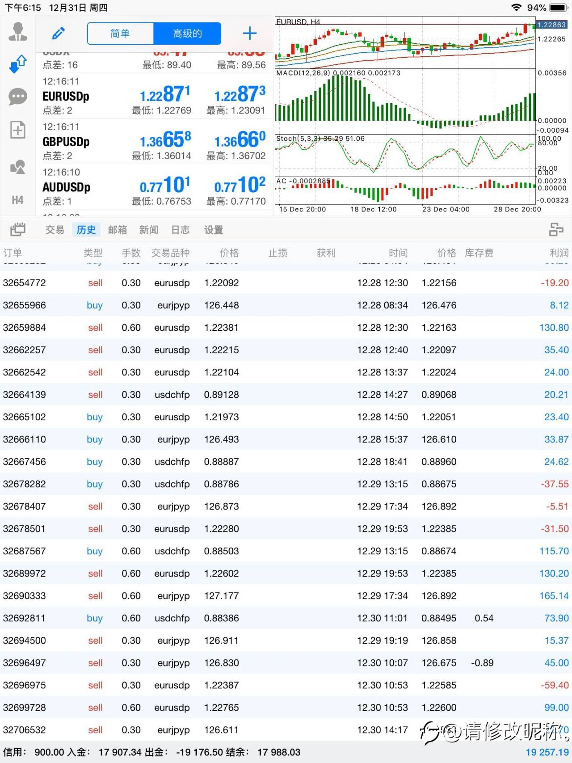Select the GBPUSDp quote row

point(154,141)
